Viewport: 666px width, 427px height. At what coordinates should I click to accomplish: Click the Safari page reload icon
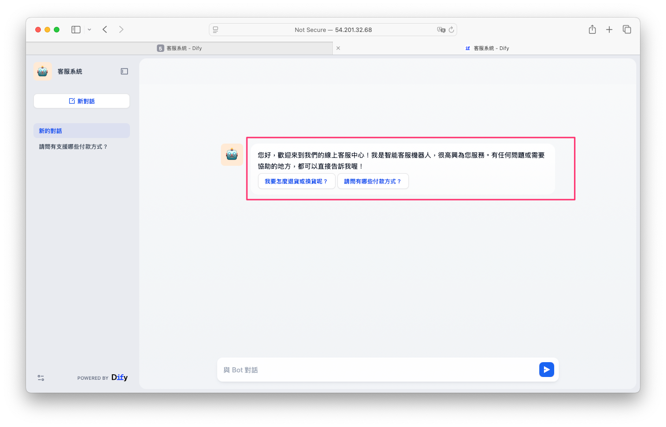451,30
